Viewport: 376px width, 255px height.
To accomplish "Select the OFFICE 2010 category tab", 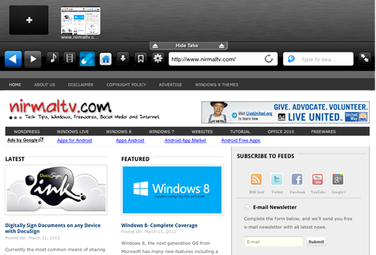I will click(x=281, y=131).
